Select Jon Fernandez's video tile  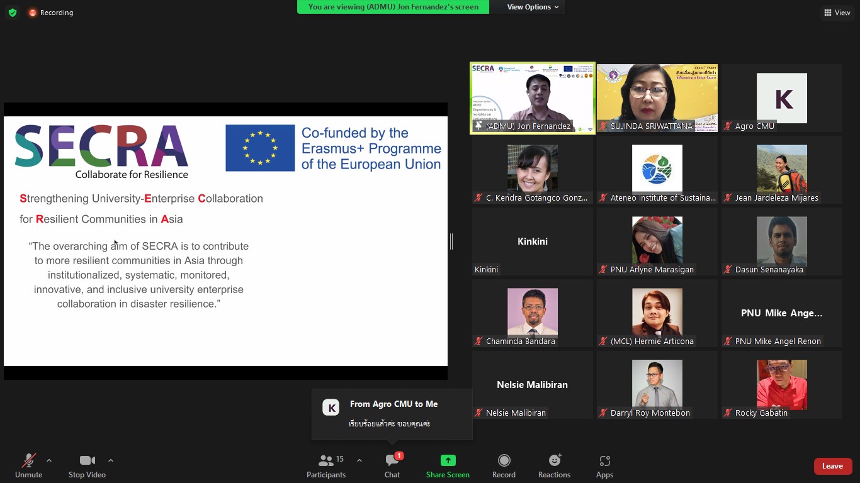click(x=533, y=97)
